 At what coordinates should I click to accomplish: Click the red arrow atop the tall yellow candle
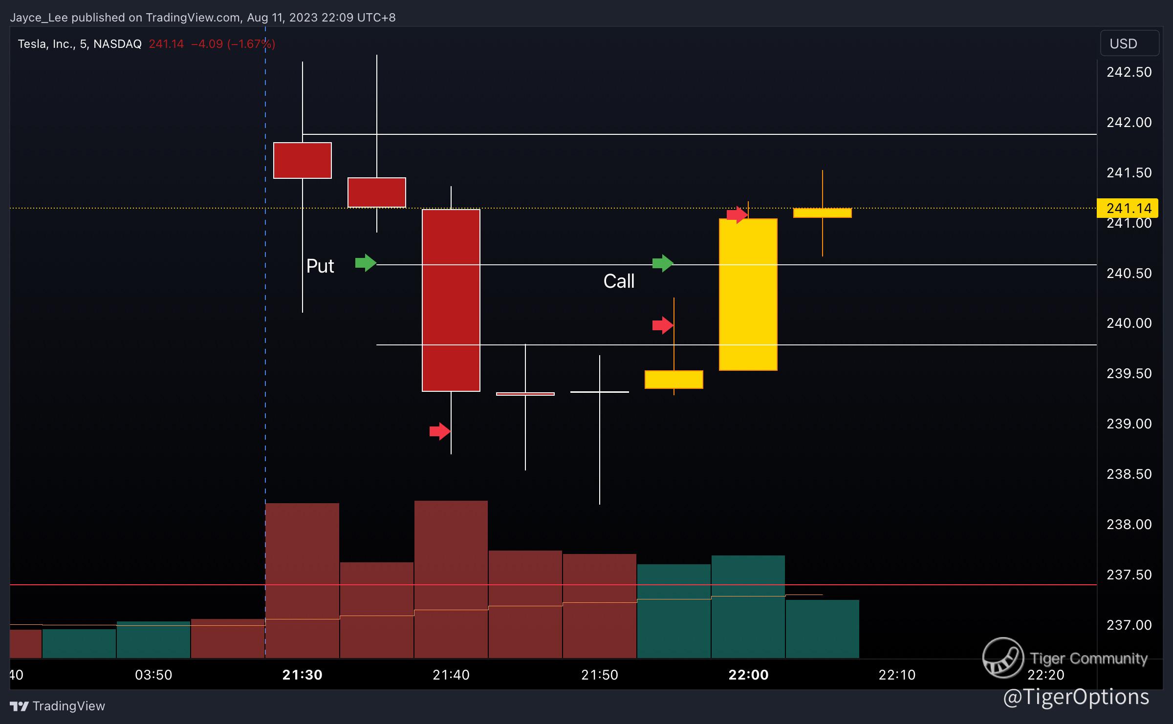737,214
